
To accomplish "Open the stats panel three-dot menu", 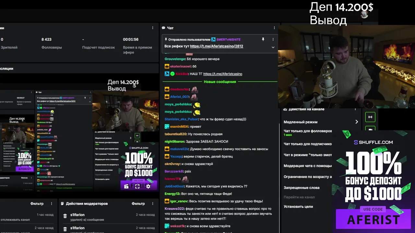I will (153, 28).
